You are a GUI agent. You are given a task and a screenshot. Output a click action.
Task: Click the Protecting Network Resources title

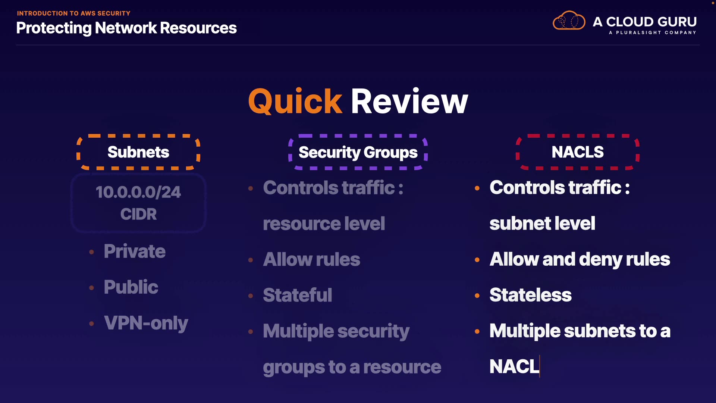(x=126, y=28)
